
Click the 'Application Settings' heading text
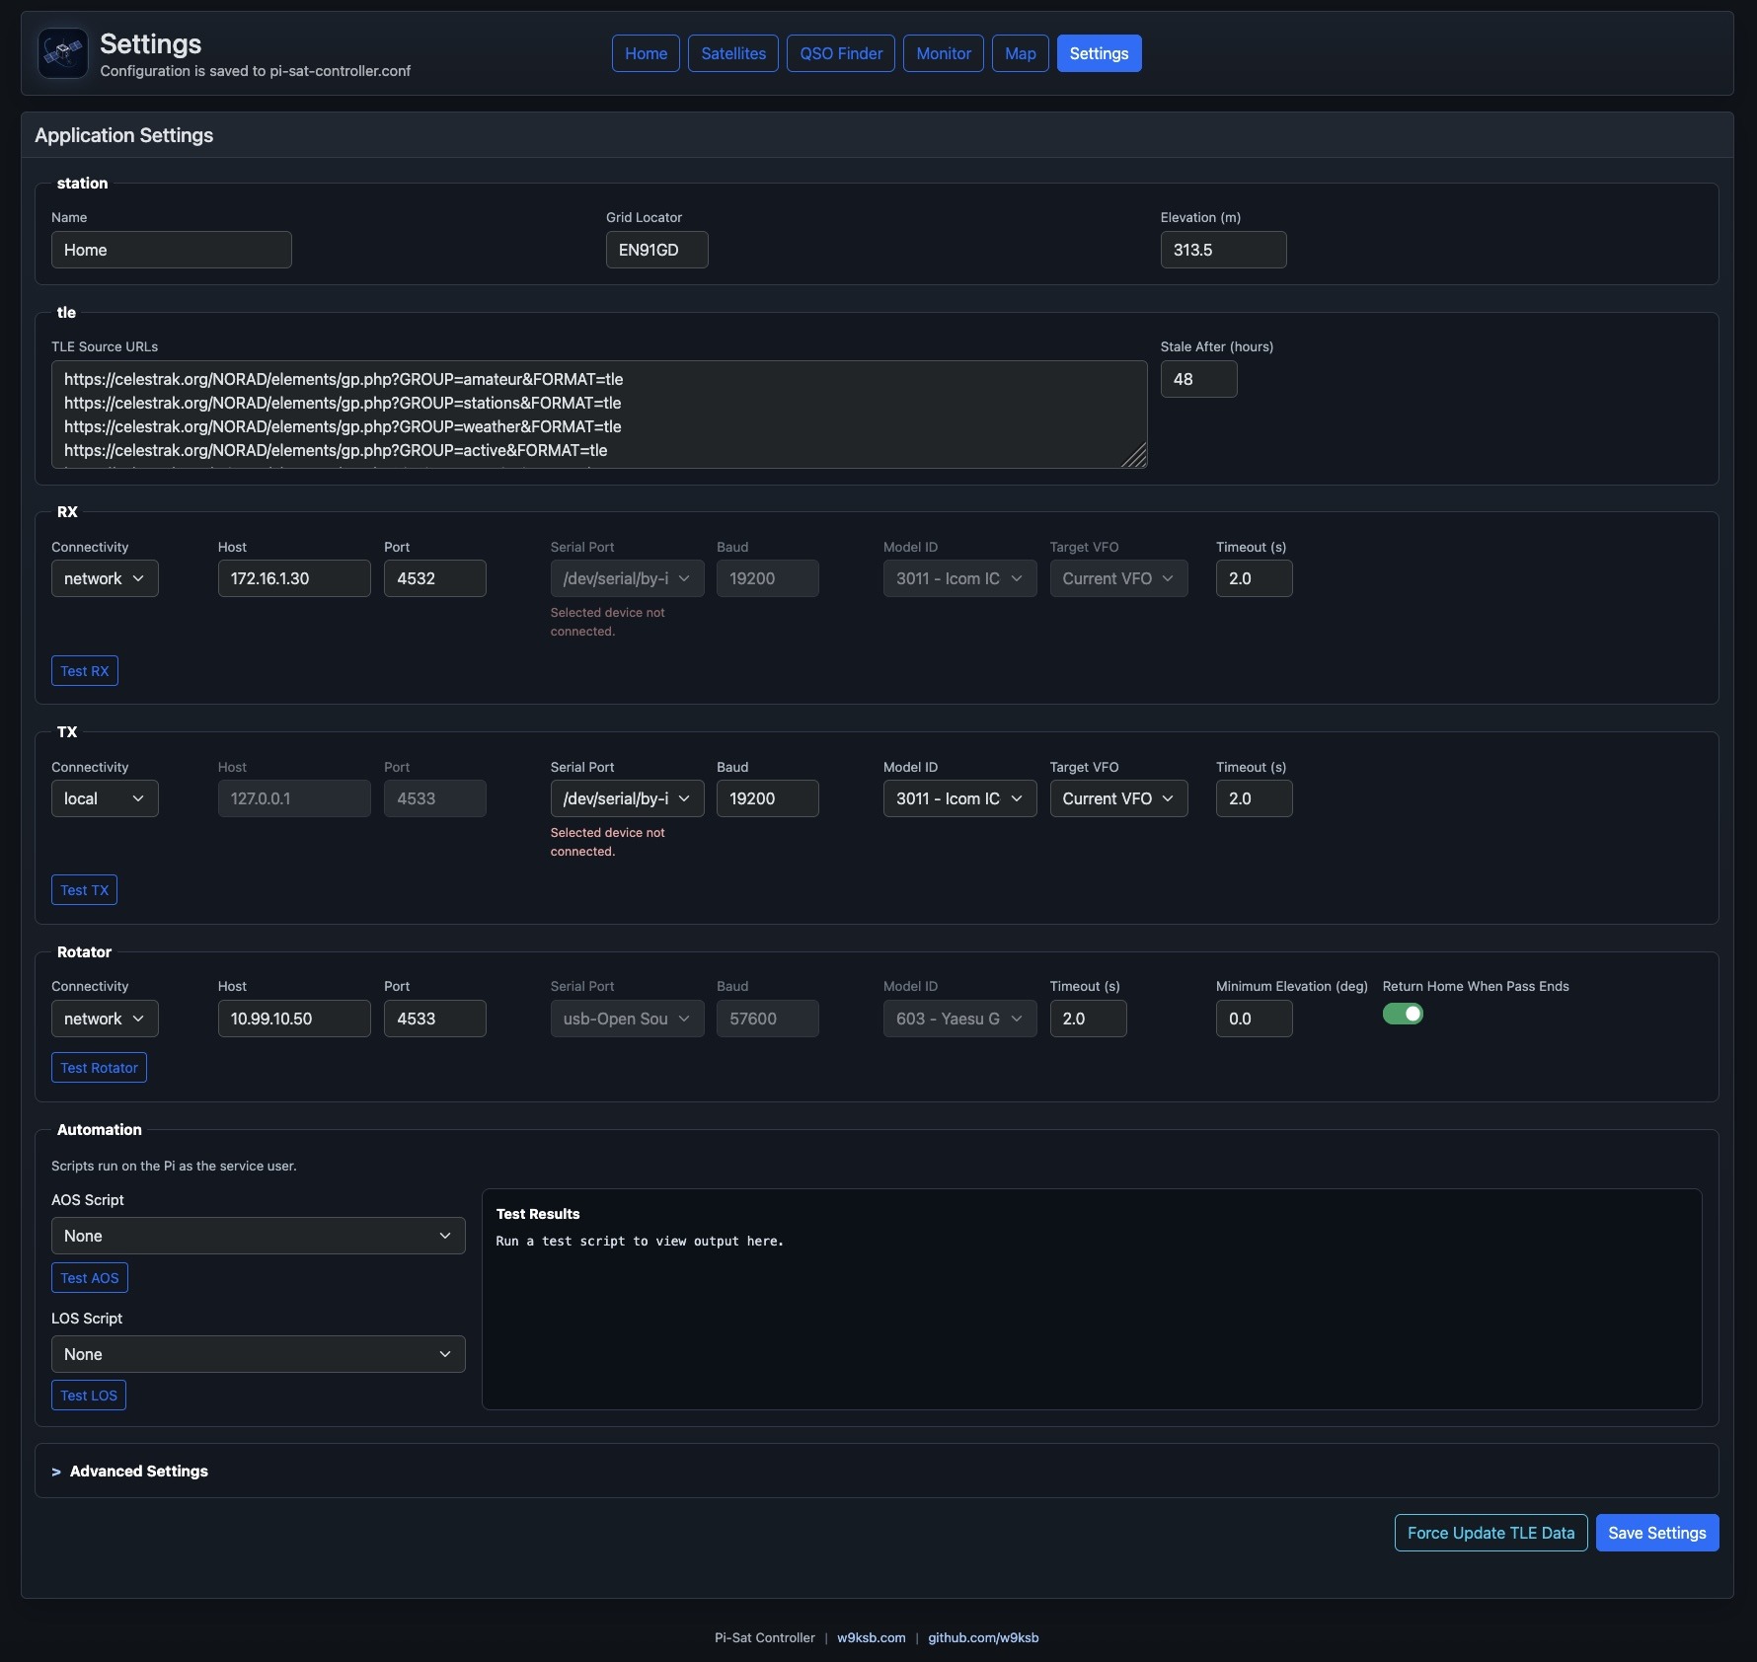pyautogui.click(x=124, y=135)
